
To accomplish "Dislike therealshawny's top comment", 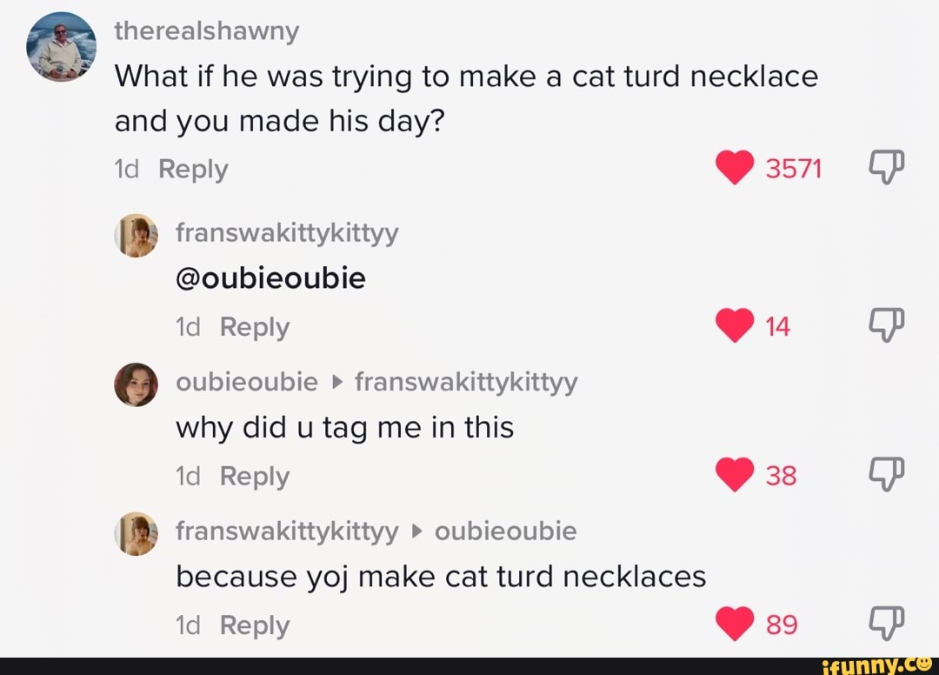I will click(886, 167).
